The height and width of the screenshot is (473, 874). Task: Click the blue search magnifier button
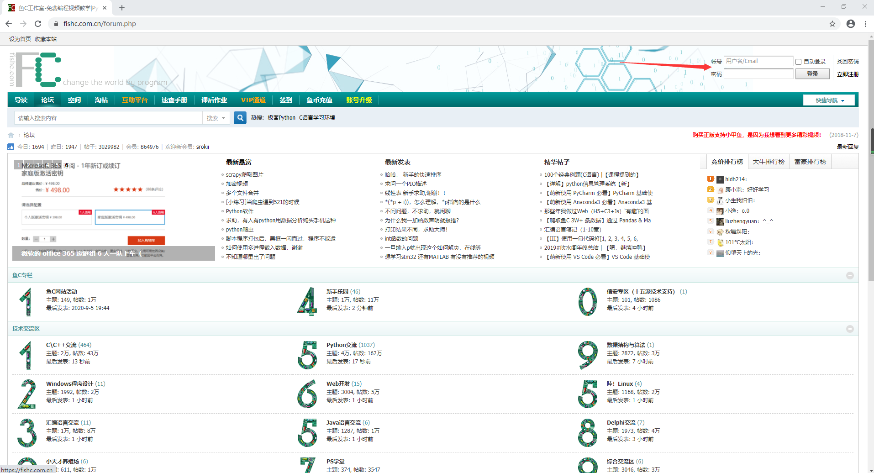[240, 118]
